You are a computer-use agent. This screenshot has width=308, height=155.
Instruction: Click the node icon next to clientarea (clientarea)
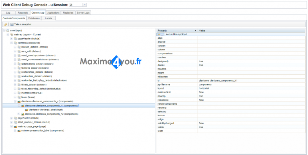tap(15, 43)
